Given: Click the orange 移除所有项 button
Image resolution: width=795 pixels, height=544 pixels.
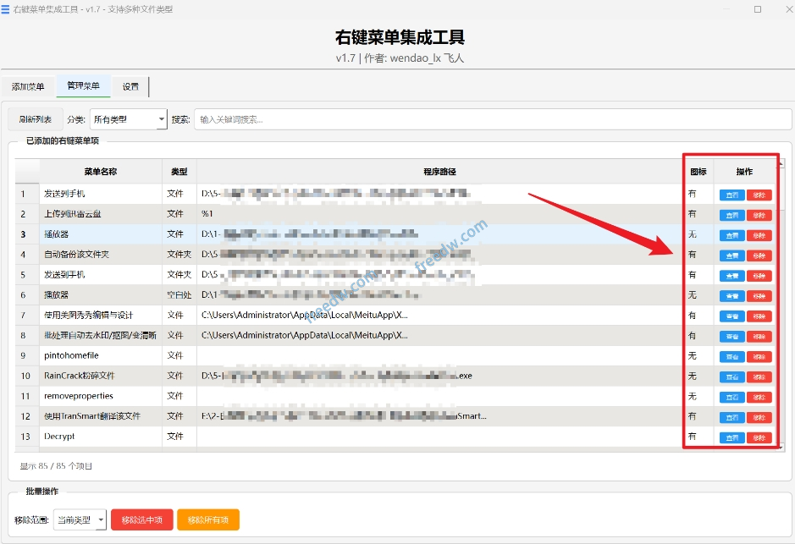Looking at the screenshot, I should point(208,520).
